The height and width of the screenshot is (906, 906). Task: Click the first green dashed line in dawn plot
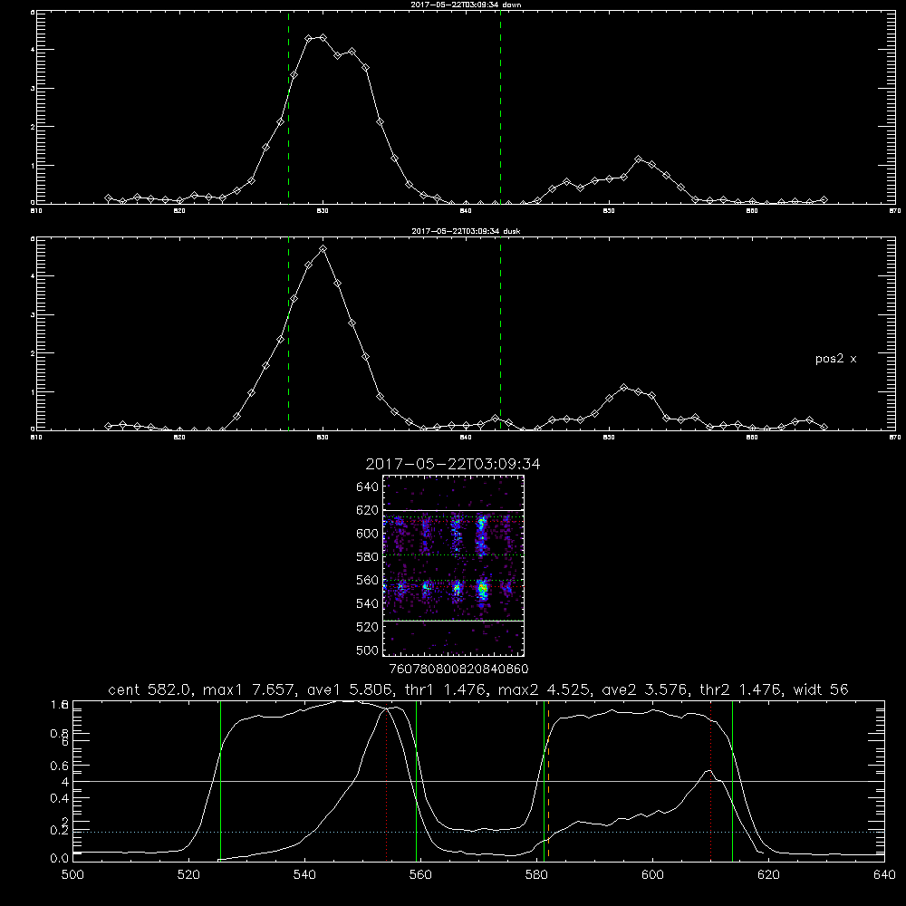(x=288, y=107)
